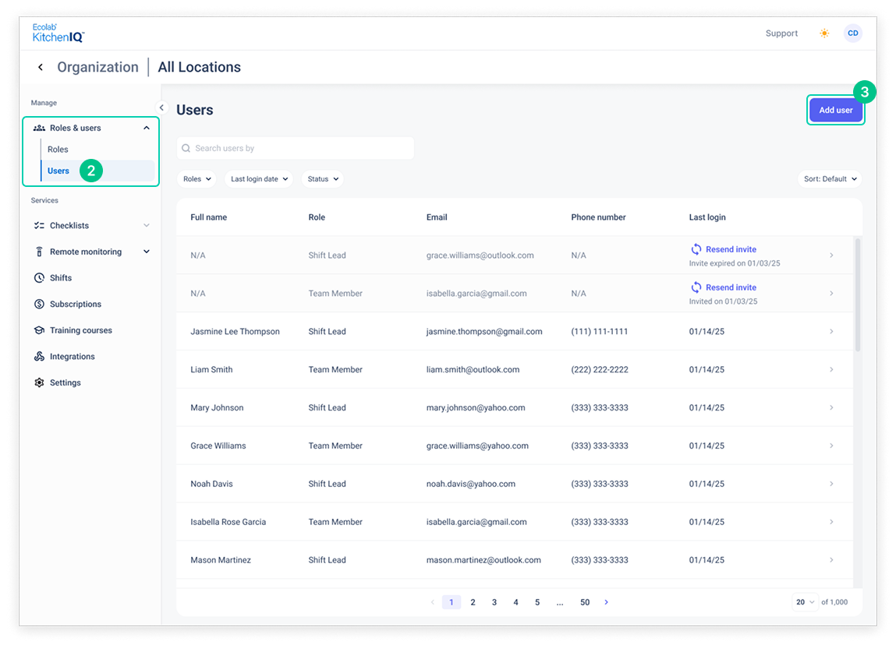Toggle the sun theme icon
Screen dimensions: 896x652
point(824,33)
